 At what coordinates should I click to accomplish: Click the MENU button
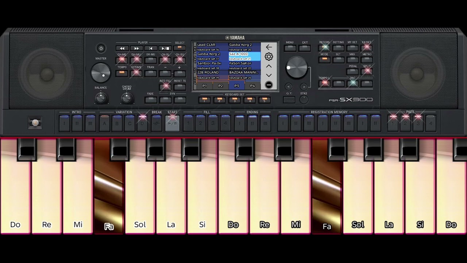290,48
